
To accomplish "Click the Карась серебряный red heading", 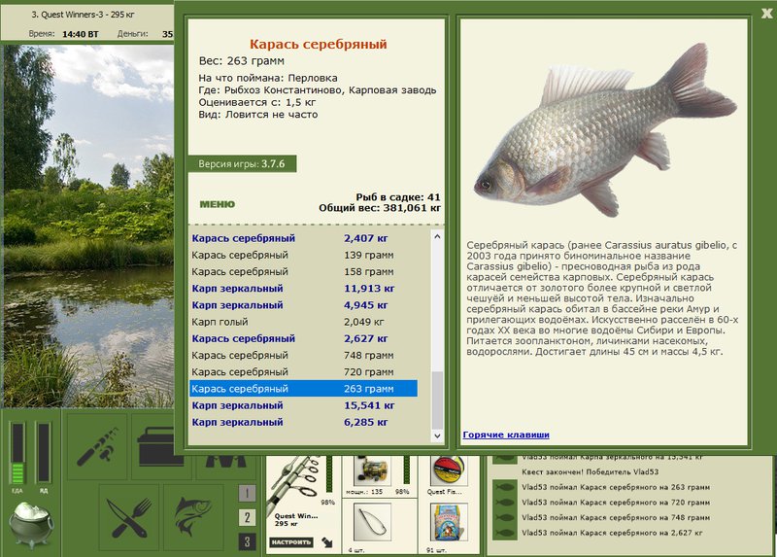I will [x=319, y=44].
